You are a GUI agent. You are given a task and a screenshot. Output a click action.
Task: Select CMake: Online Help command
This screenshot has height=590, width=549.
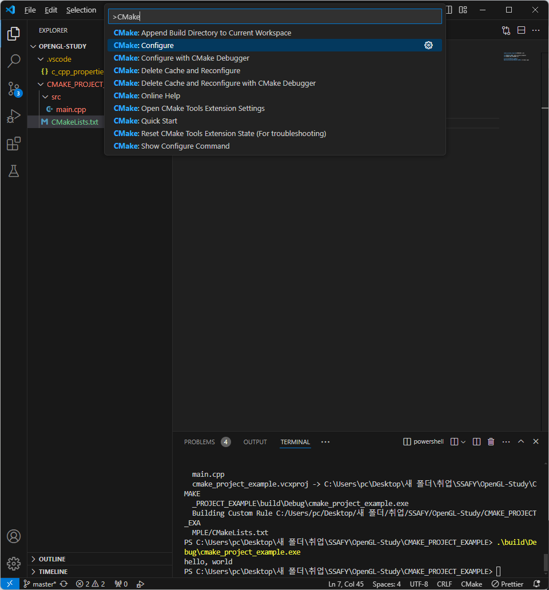274,96
